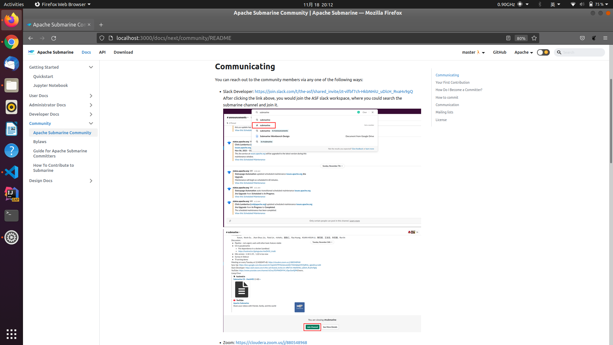Open Reader View icon in address bar
Screen dimensions: 613x345
pos(508,38)
